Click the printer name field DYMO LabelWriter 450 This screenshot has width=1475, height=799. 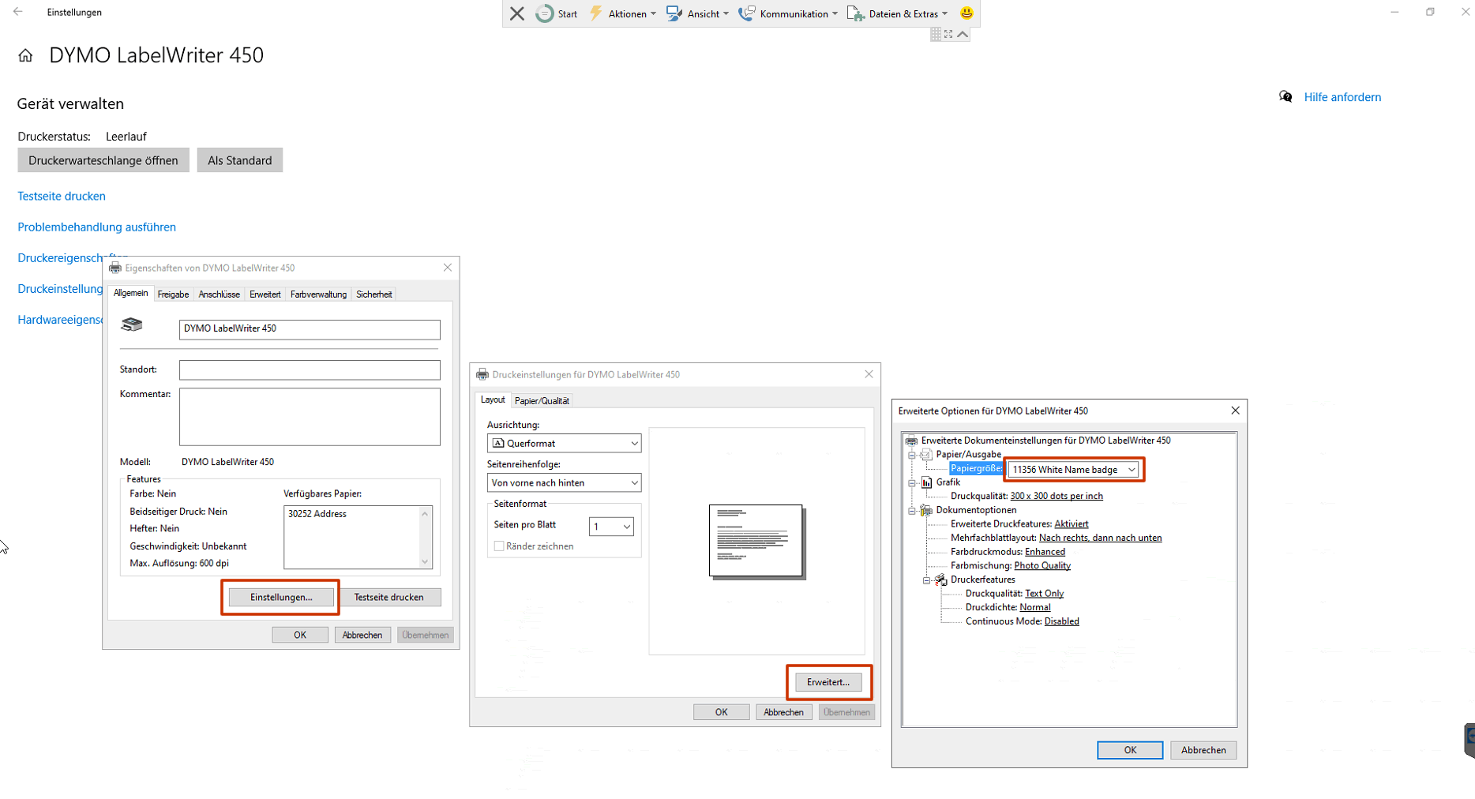point(310,329)
